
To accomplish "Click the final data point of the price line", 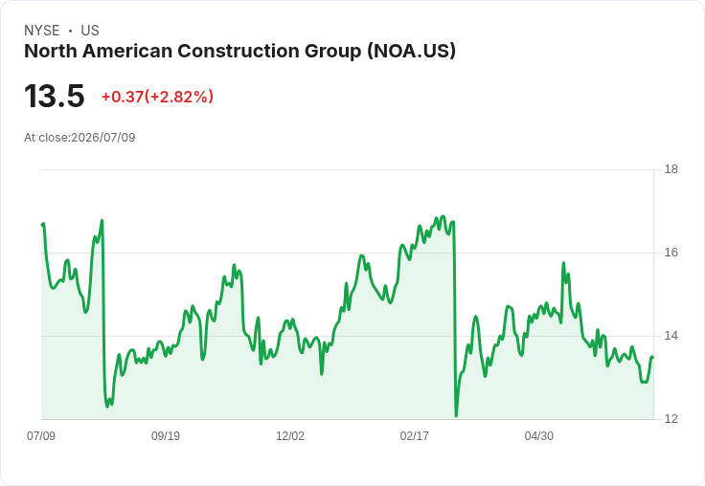I will [x=652, y=357].
